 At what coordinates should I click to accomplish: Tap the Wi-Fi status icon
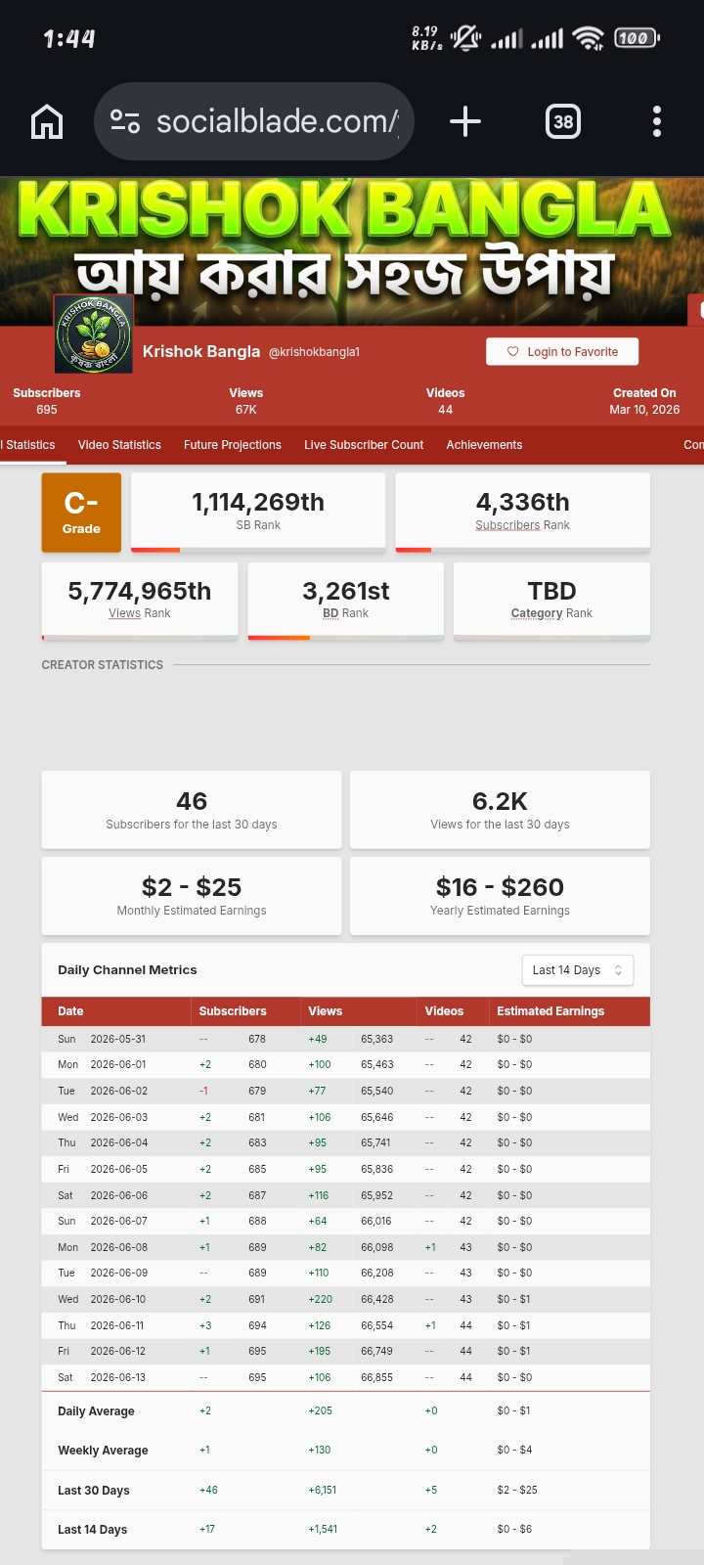click(589, 38)
